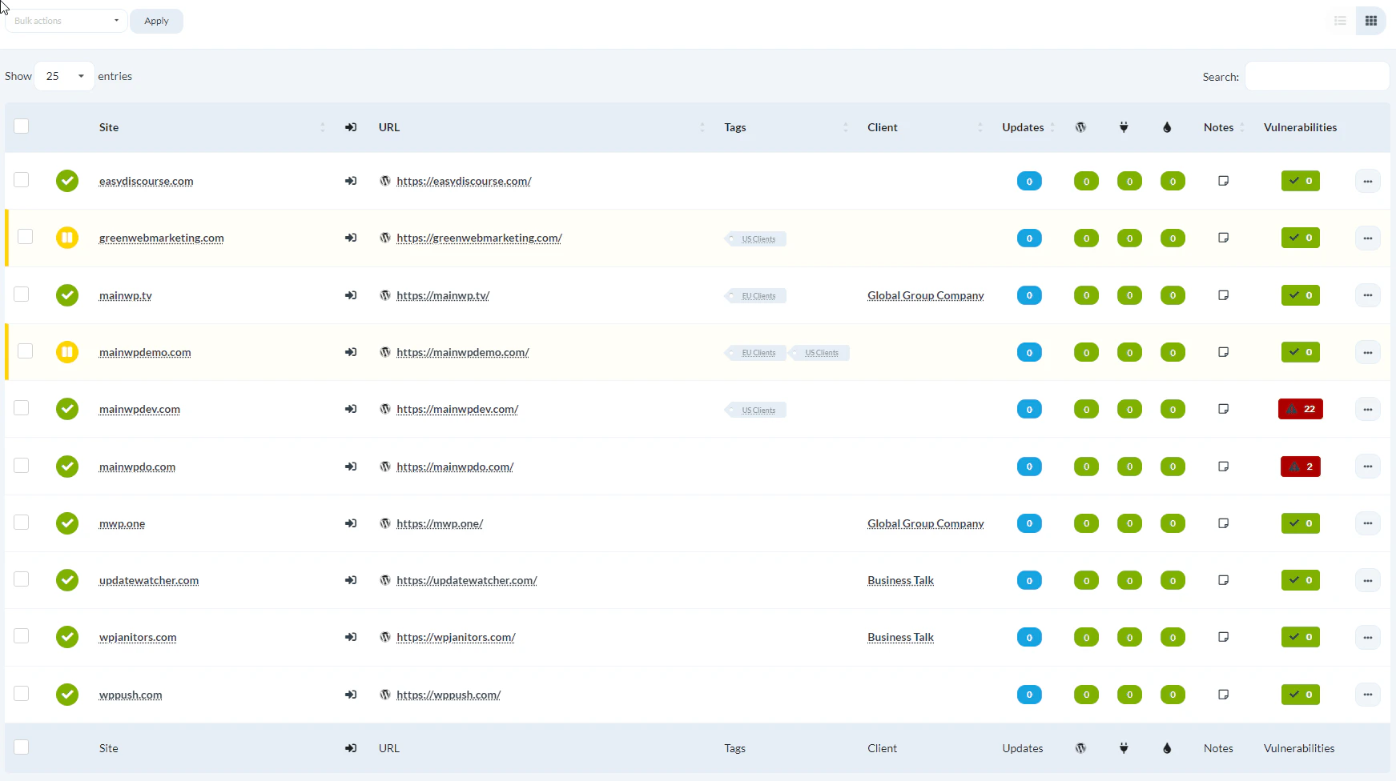1396x781 pixels.
Task: Click EU Clients tag on mainwpdemo.com row
Action: [756, 353]
